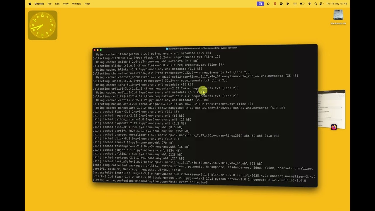Open Spotlight search
Viewport: 375px width, 211px height.
tap(316, 4)
